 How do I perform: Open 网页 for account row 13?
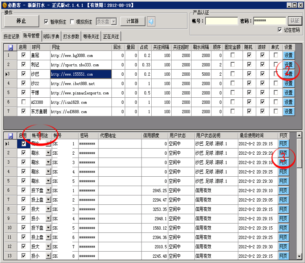[283, 256]
